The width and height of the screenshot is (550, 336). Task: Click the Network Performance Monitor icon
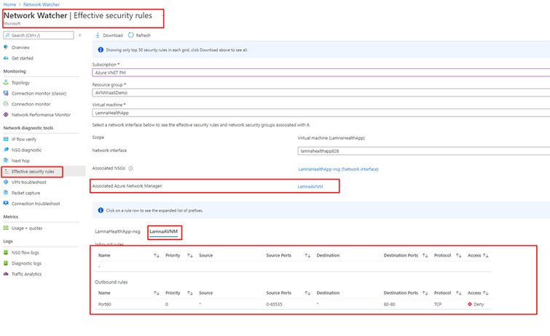(6, 115)
